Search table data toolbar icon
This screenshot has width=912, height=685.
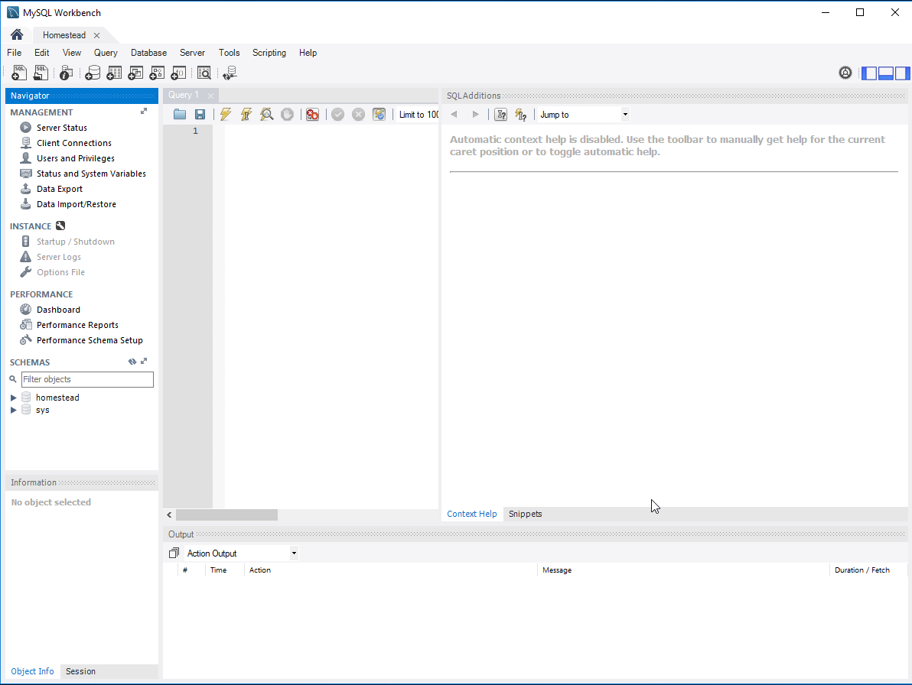(x=204, y=73)
